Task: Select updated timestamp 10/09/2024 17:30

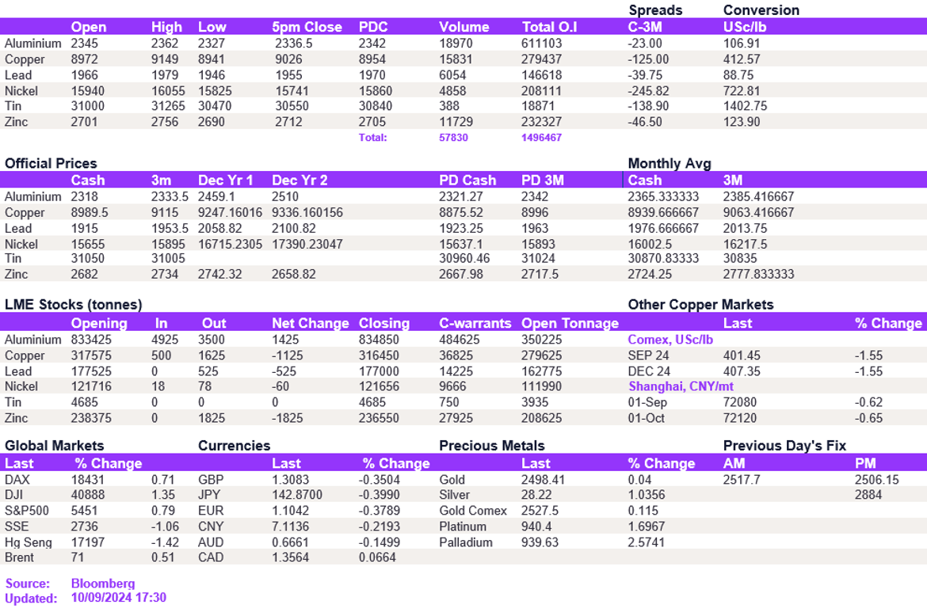Action: pyautogui.click(x=119, y=598)
